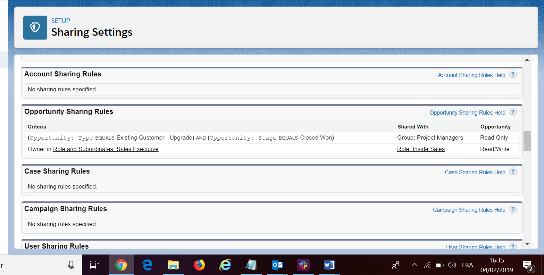Click the People icon in system tray
This screenshot has height=275, width=544.
[x=396, y=265]
